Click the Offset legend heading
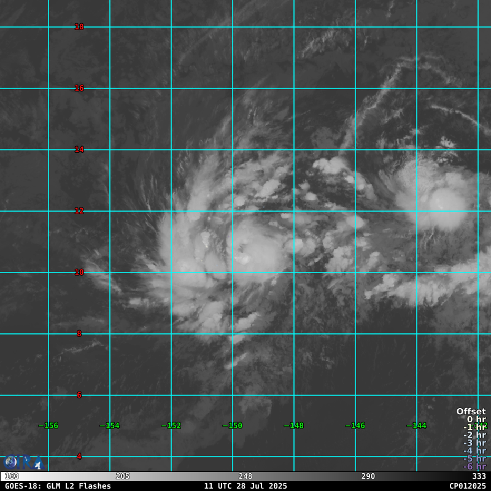The width and height of the screenshot is (491, 491). click(x=471, y=412)
